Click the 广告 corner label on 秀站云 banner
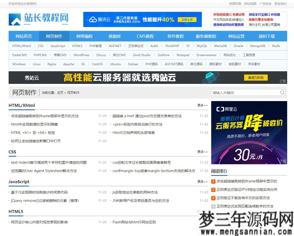294x236 pixels. click(283, 82)
